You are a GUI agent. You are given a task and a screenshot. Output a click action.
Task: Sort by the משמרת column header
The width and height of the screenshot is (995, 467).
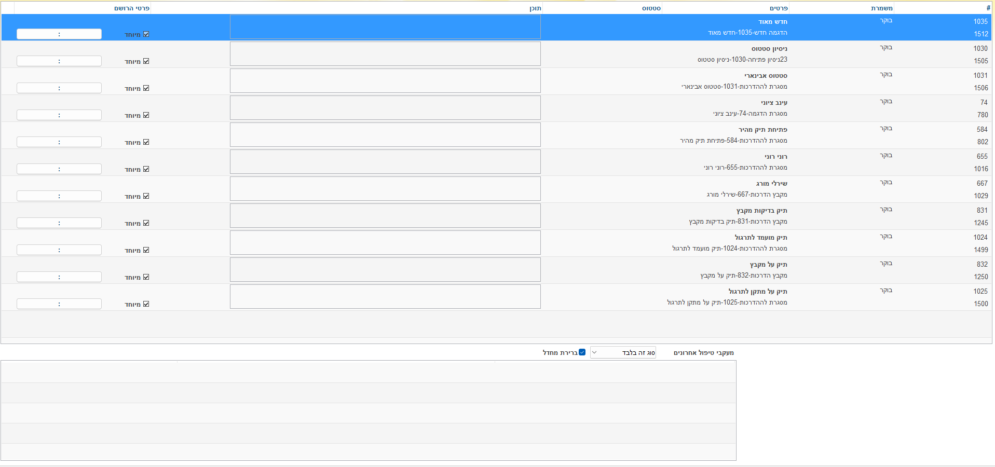tap(881, 8)
